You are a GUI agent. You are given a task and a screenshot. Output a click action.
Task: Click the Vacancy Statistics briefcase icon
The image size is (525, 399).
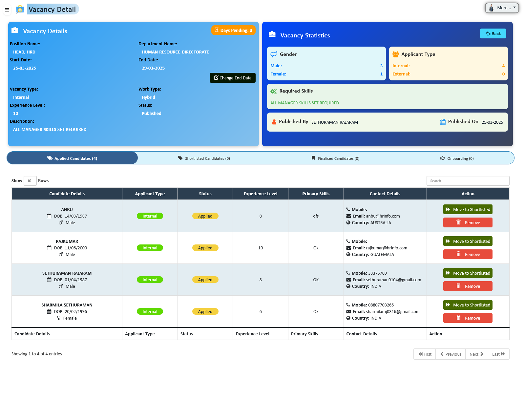tap(272, 34)
